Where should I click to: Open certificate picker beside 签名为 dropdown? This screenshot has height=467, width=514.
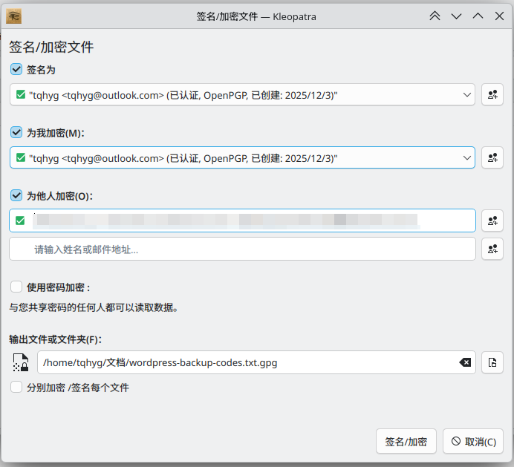pos(492,95)
